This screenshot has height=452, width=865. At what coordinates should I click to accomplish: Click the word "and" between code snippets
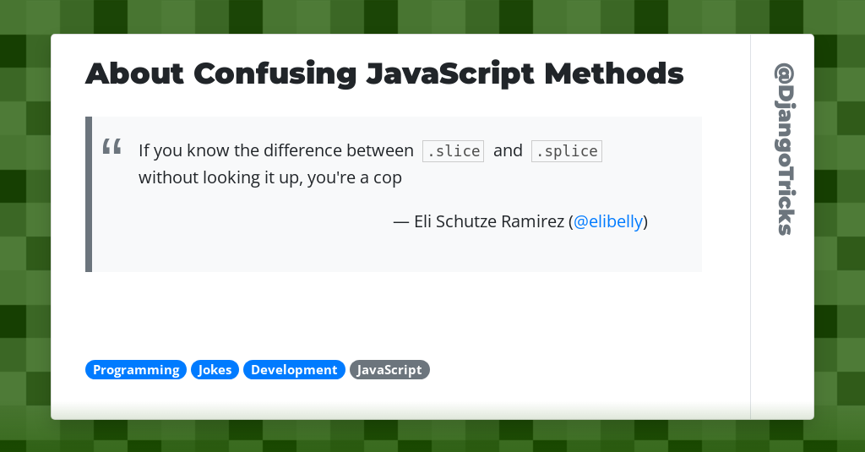[508, 151]
